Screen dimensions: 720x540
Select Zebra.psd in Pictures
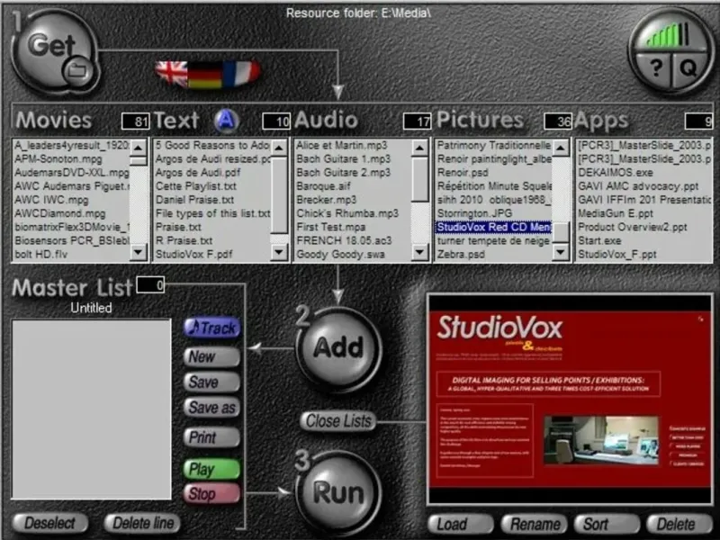tap(461, 254)
